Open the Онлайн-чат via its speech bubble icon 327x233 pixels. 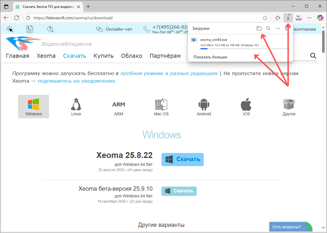99,29
